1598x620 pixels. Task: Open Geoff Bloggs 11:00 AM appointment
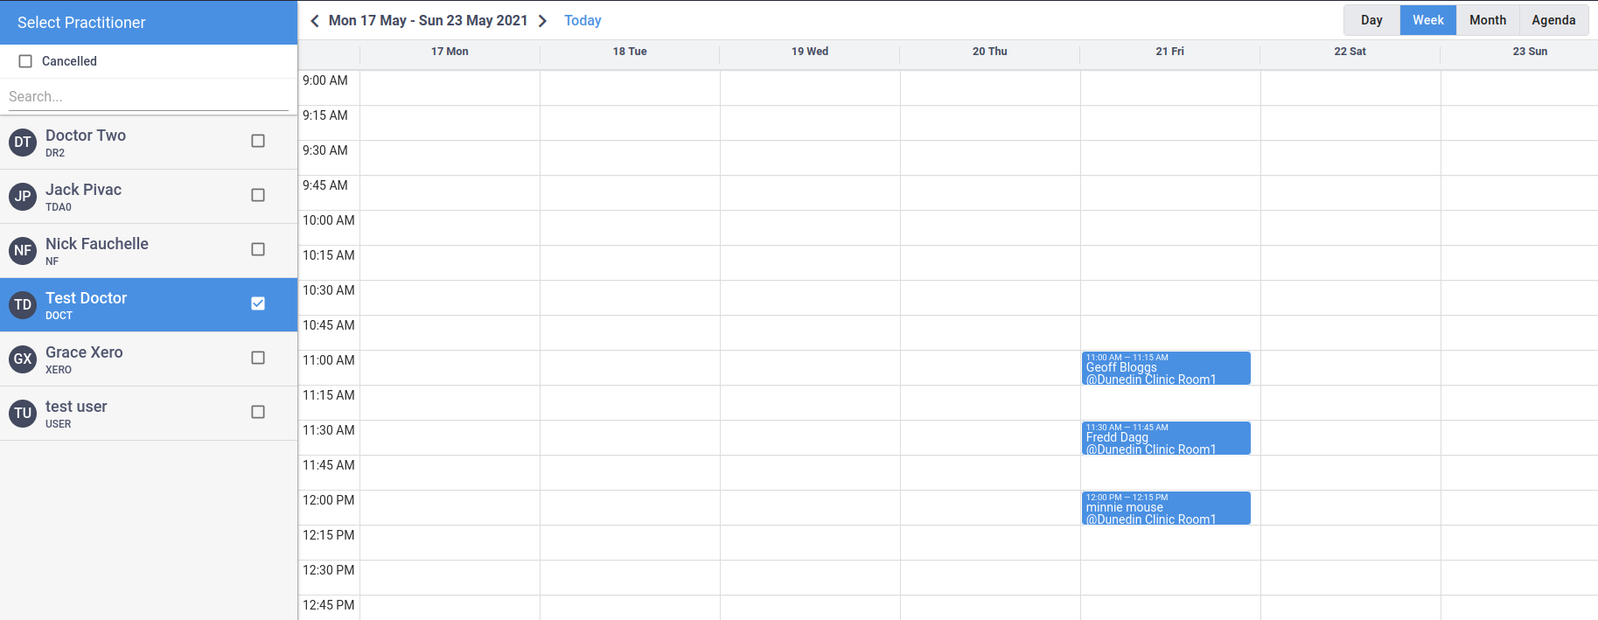[x=1165, y=368]
